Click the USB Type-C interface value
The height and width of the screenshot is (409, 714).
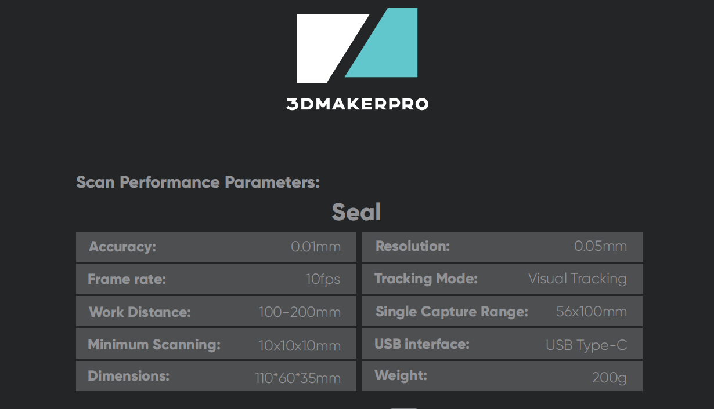pyautogui.click(x=586, y=345)
